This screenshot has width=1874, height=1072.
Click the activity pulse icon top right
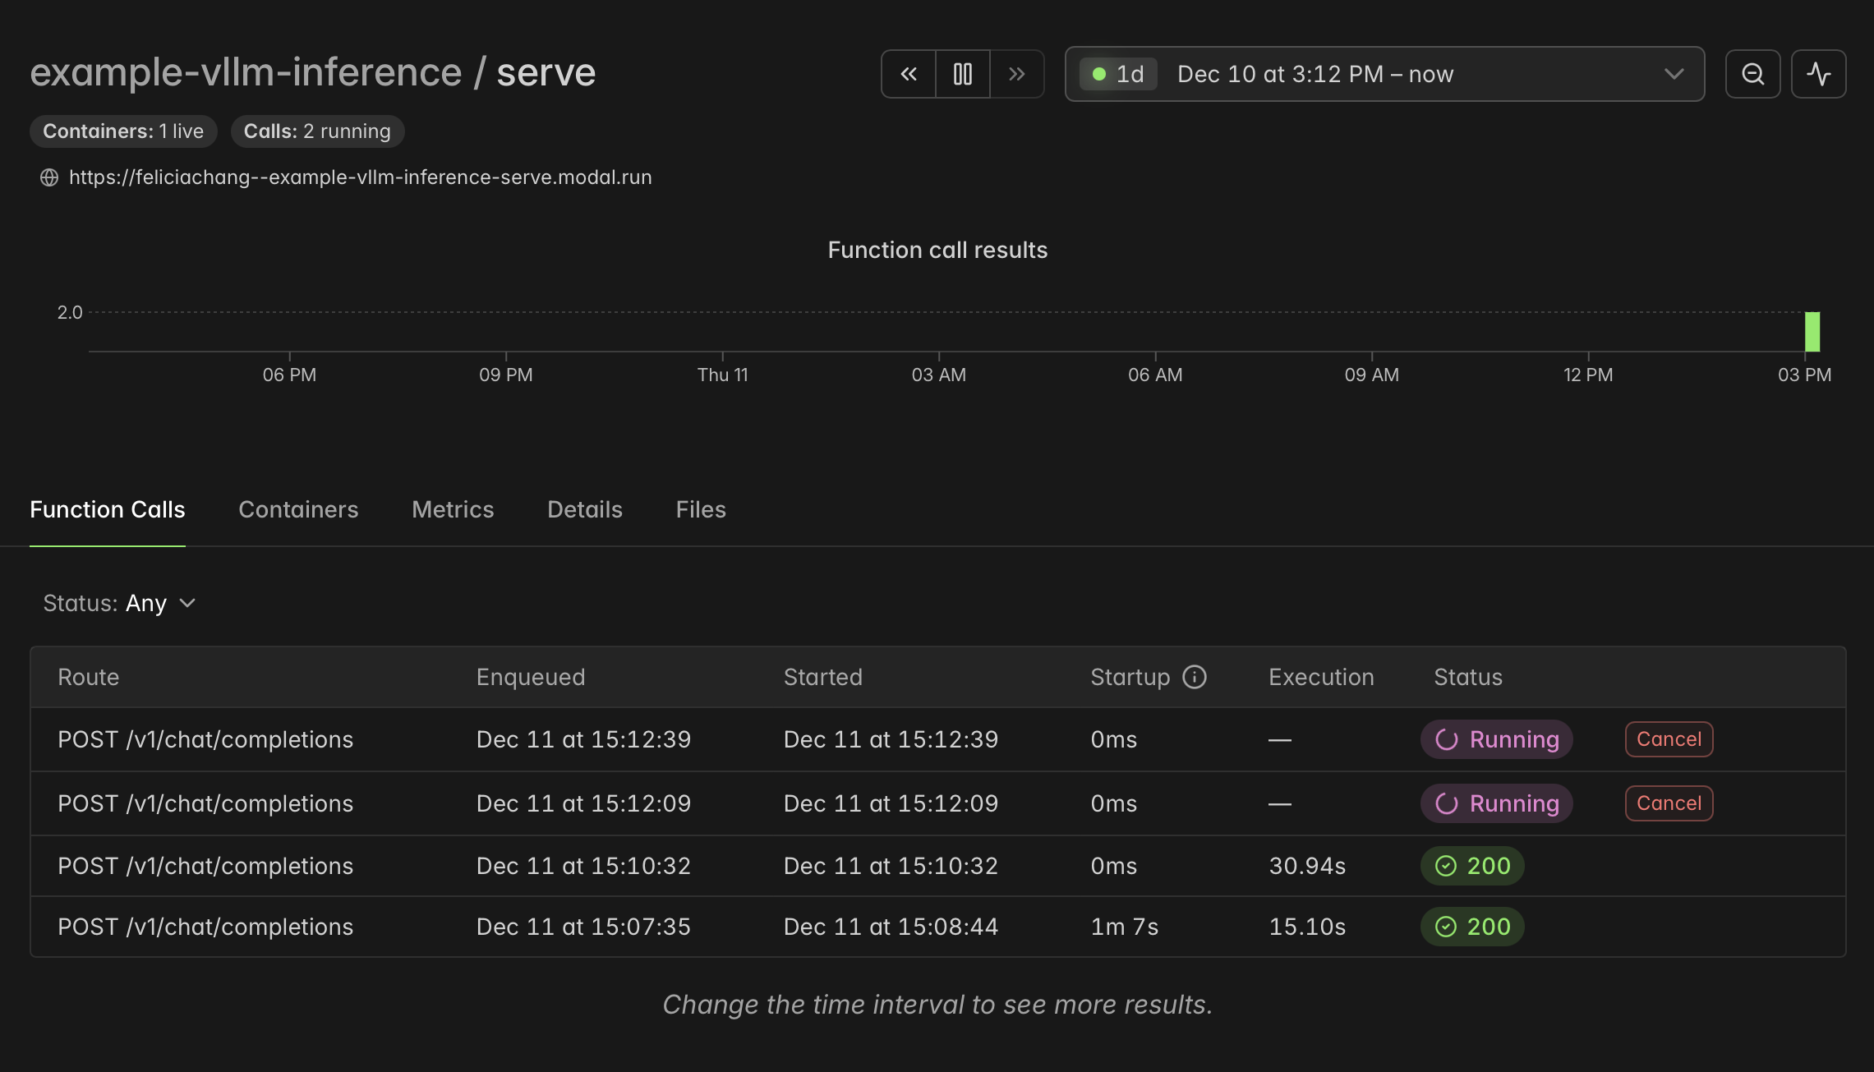(1818, 74)
